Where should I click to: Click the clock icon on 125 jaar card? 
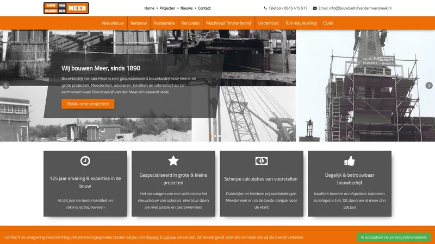[x=85, y=160]
